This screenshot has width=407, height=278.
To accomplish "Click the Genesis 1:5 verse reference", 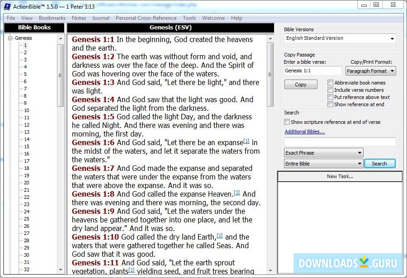I will tap(93, 117).
